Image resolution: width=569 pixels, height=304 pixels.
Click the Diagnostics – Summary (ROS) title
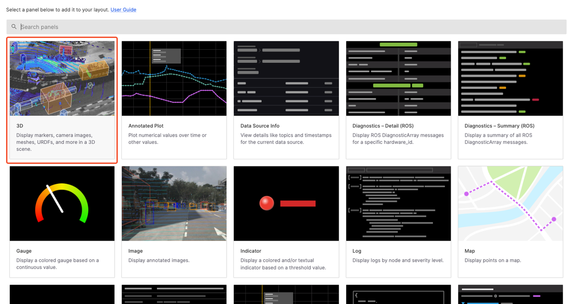(500, 126)
